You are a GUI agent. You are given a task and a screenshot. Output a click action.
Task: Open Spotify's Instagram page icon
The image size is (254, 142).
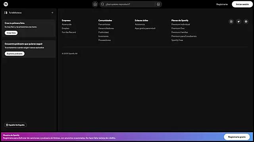231,21
